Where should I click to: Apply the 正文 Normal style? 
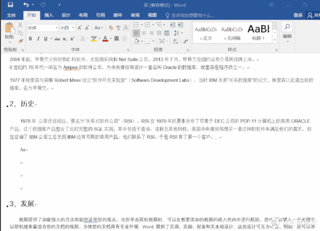tap(206, 33)
